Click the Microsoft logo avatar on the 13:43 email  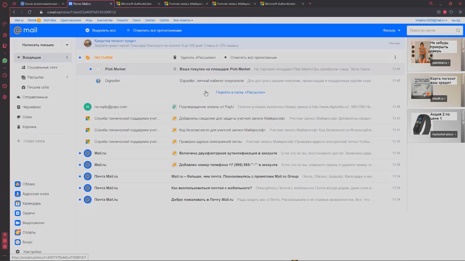click(88, 118)
